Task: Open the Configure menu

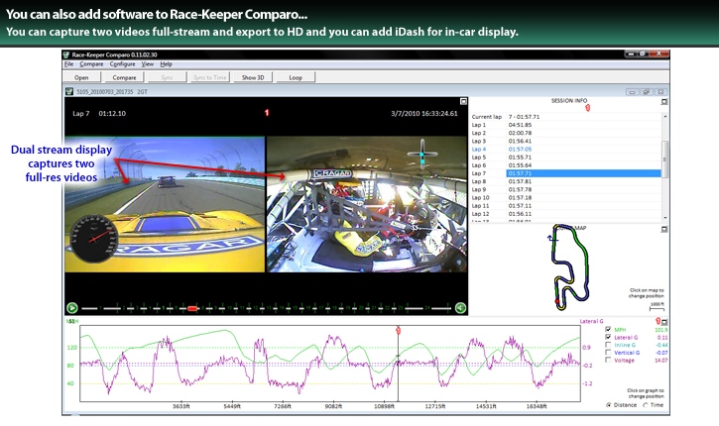Action: point(122,63)
